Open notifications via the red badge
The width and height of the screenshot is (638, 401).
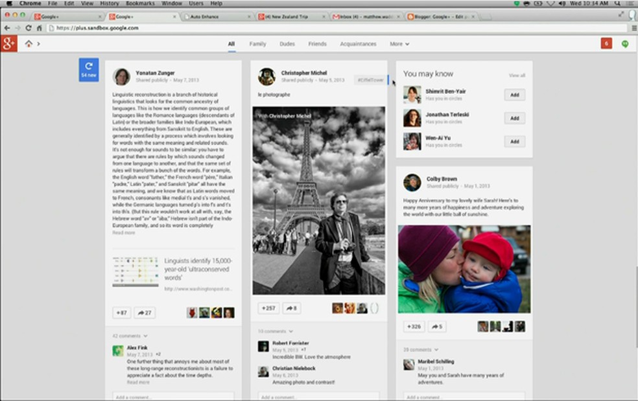pos(605,43)
